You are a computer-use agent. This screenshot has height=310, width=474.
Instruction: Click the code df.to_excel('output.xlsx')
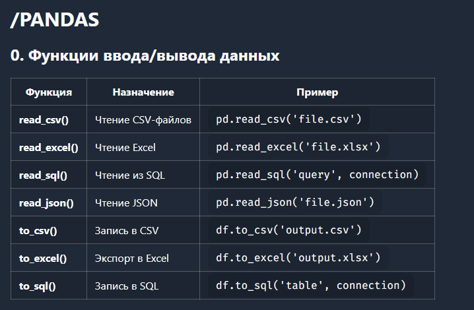pos(298,258)
